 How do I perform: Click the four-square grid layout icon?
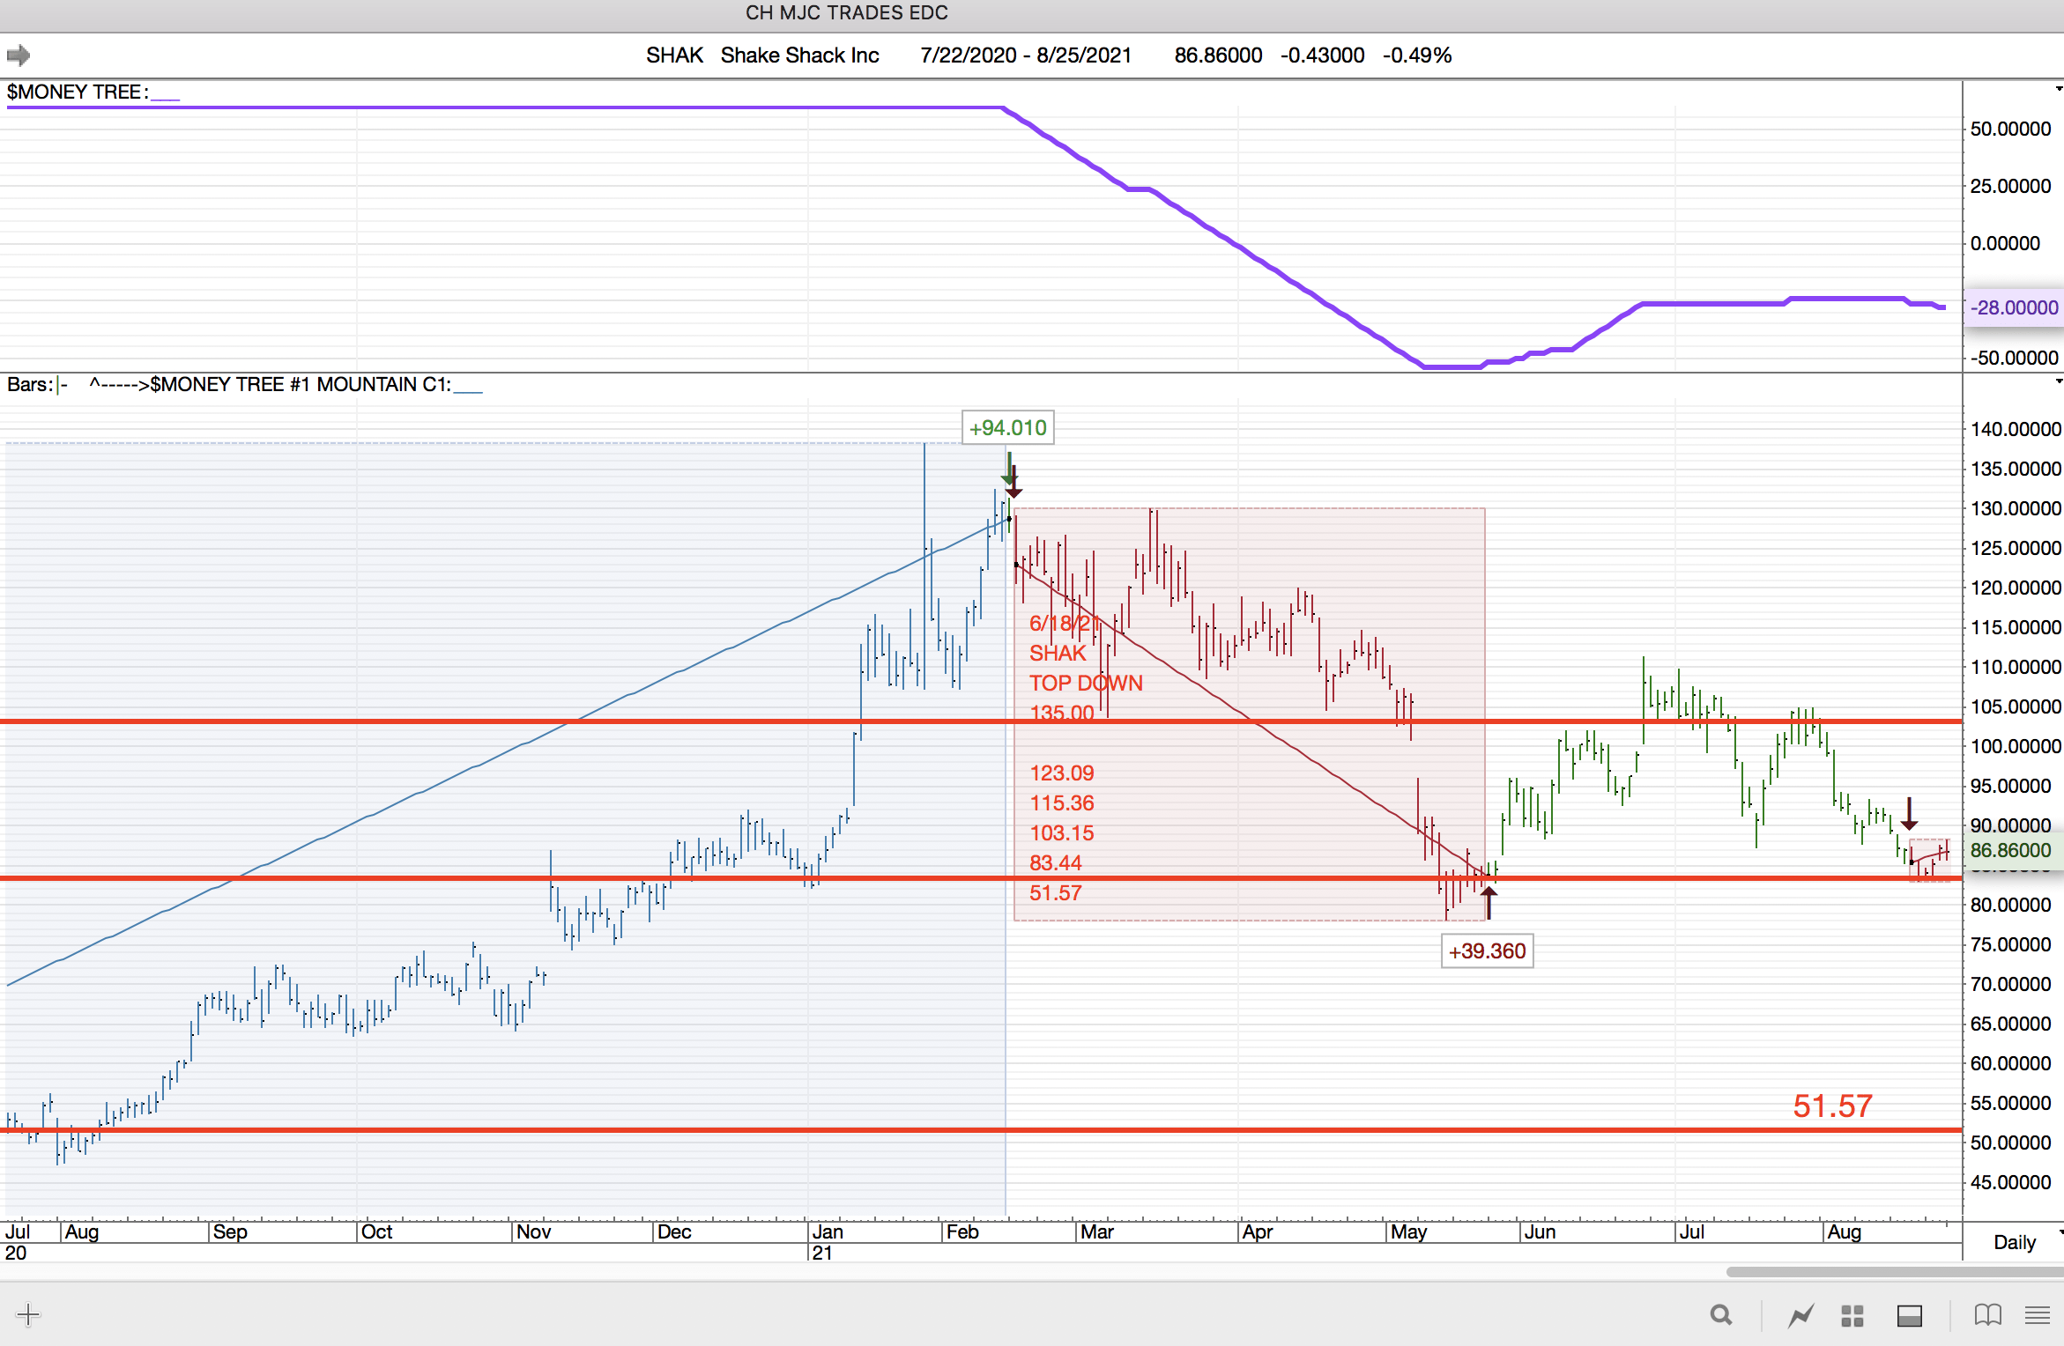point(1852,1315)
